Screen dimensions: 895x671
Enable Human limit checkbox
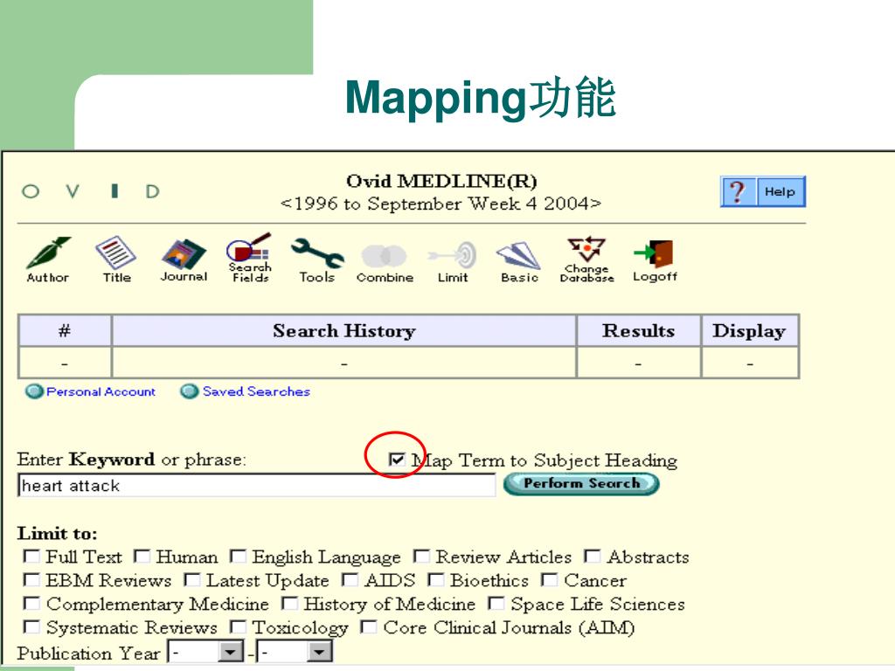pos(142,556)
